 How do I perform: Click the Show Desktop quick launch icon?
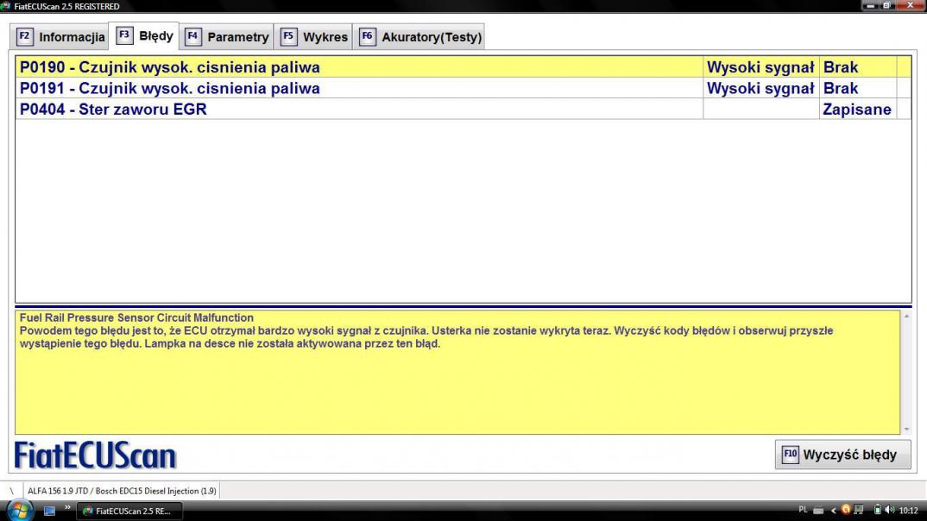click(50, 511)
